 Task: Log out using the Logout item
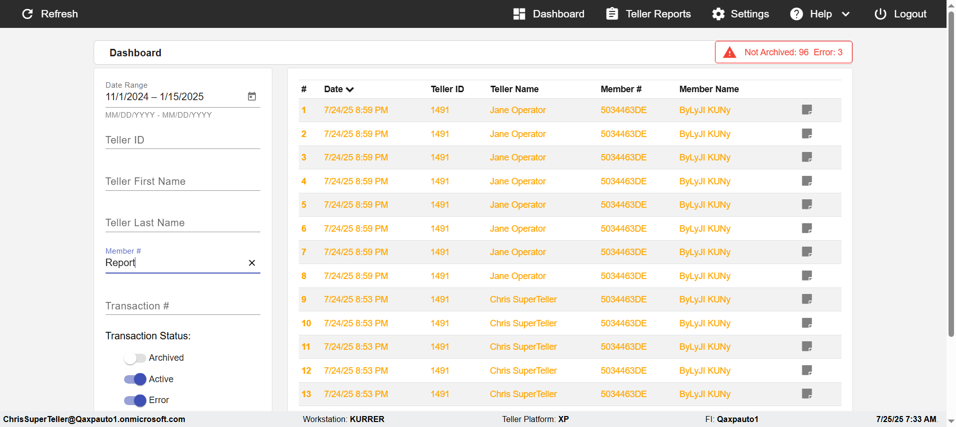coord(900,14)
